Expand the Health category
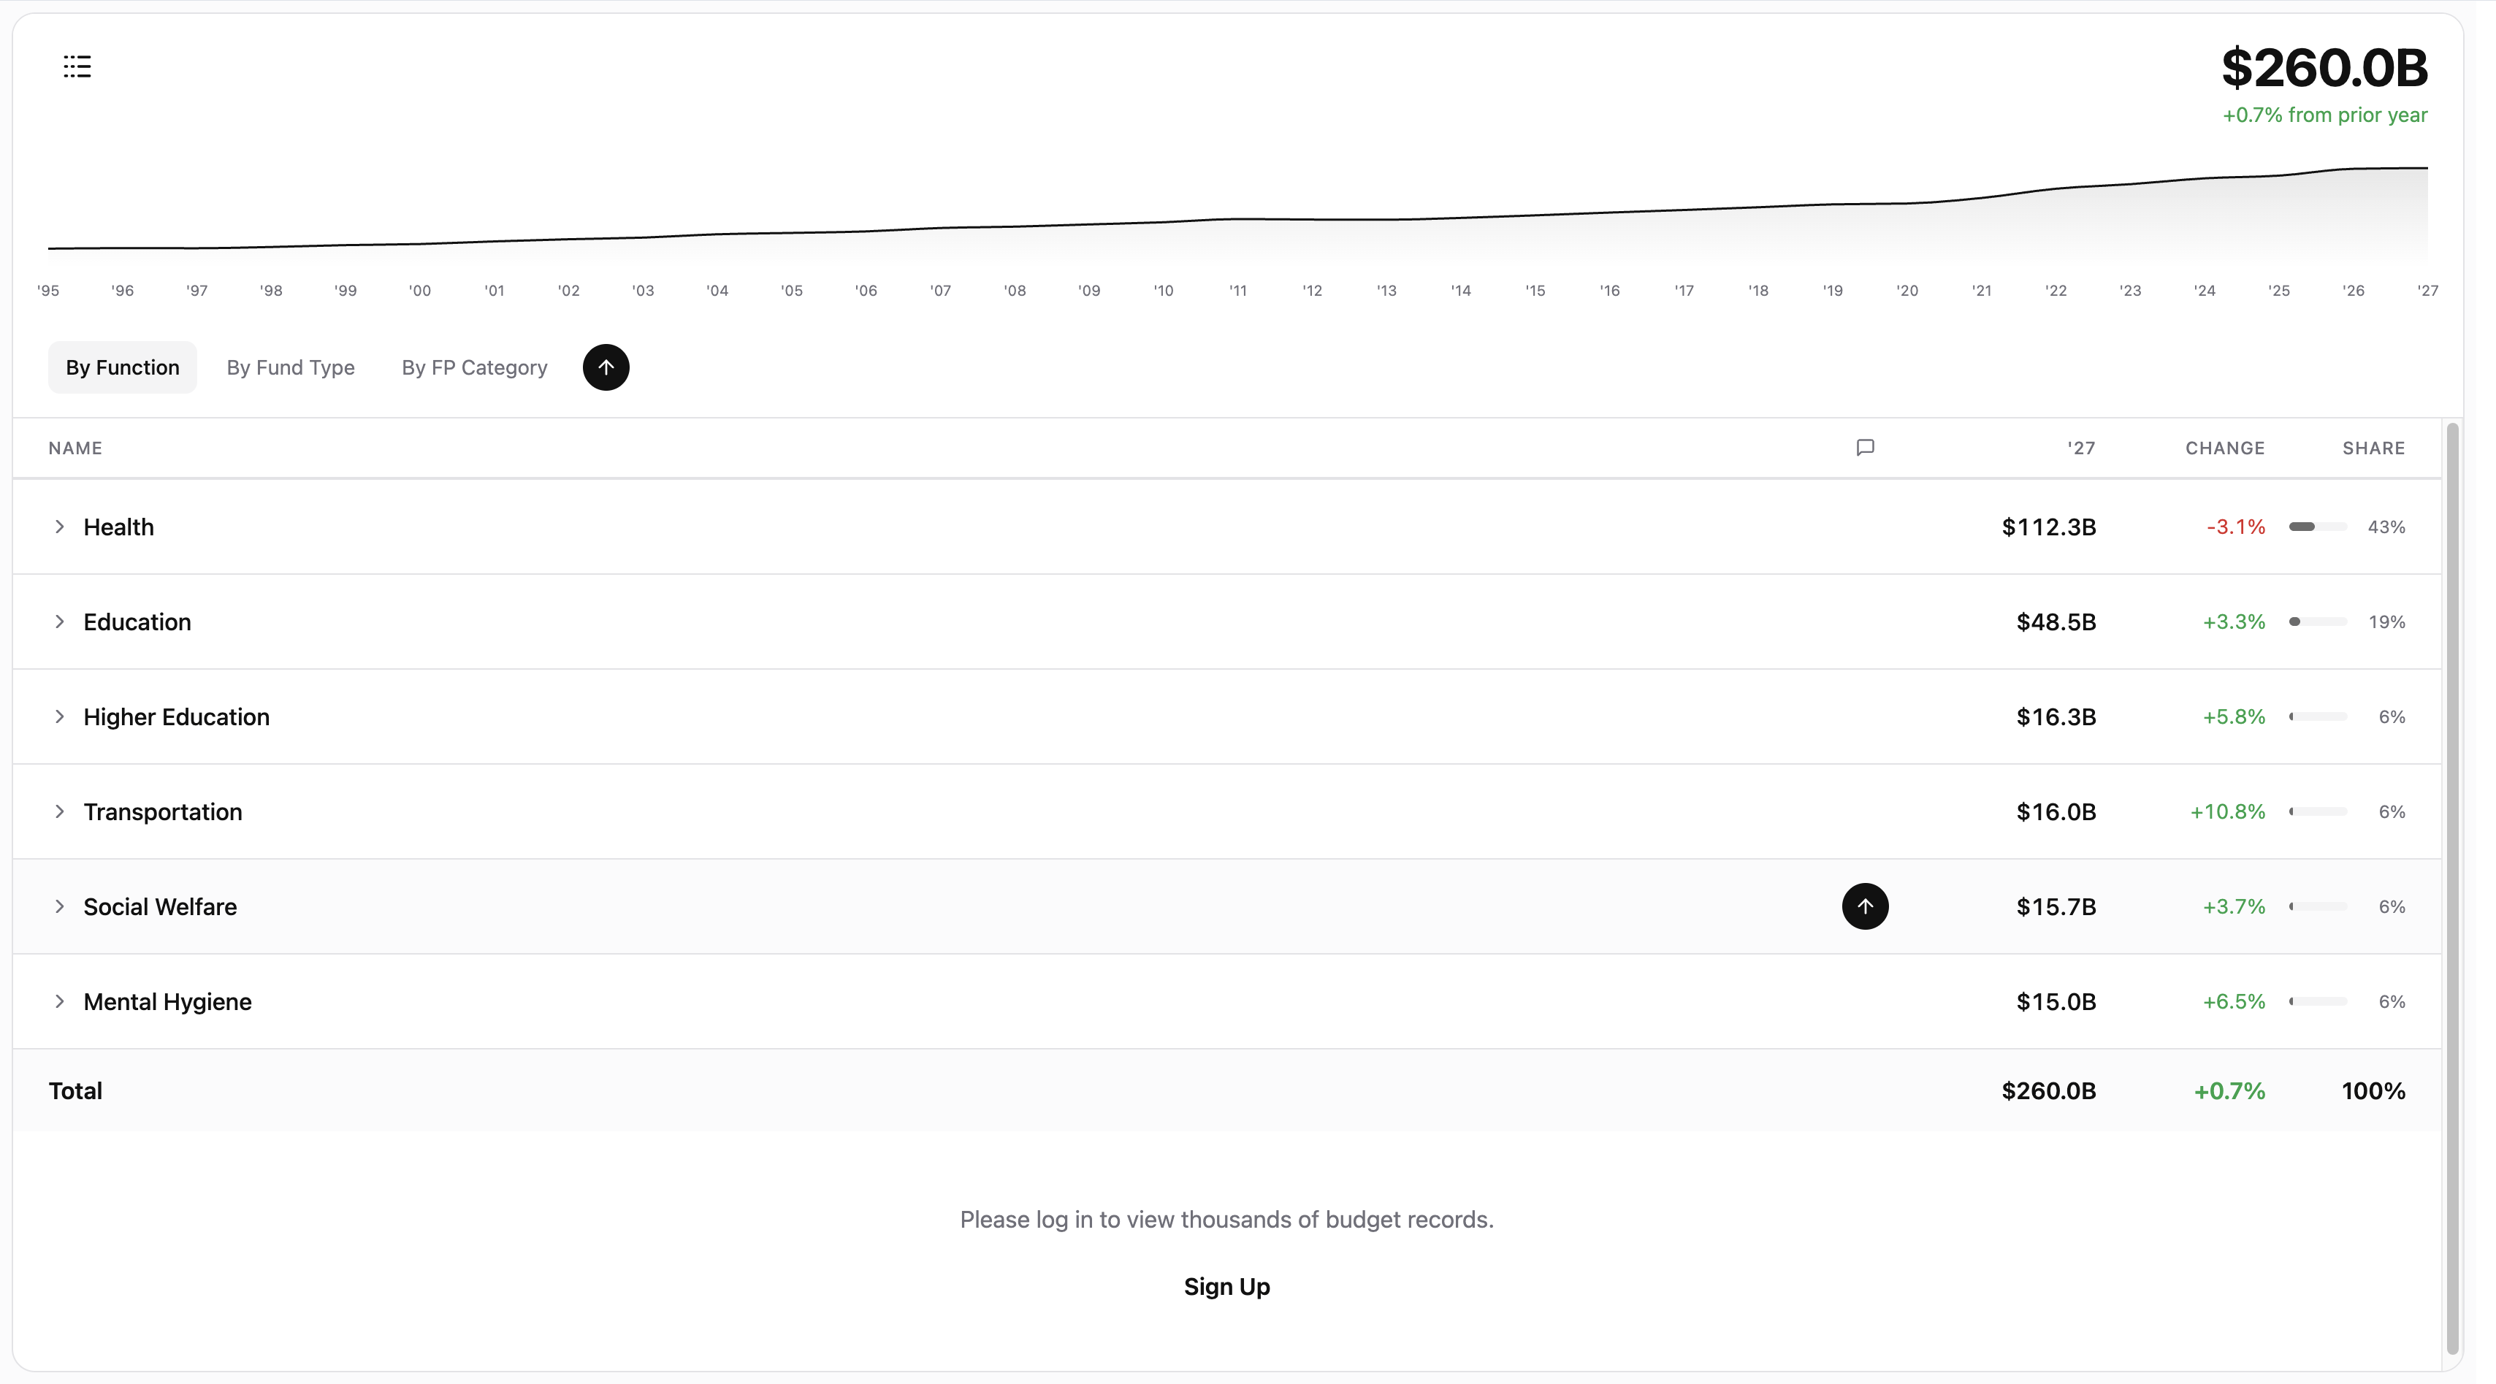The width and height of the screenshot is (2496, 1384). (x=59, y=527)
